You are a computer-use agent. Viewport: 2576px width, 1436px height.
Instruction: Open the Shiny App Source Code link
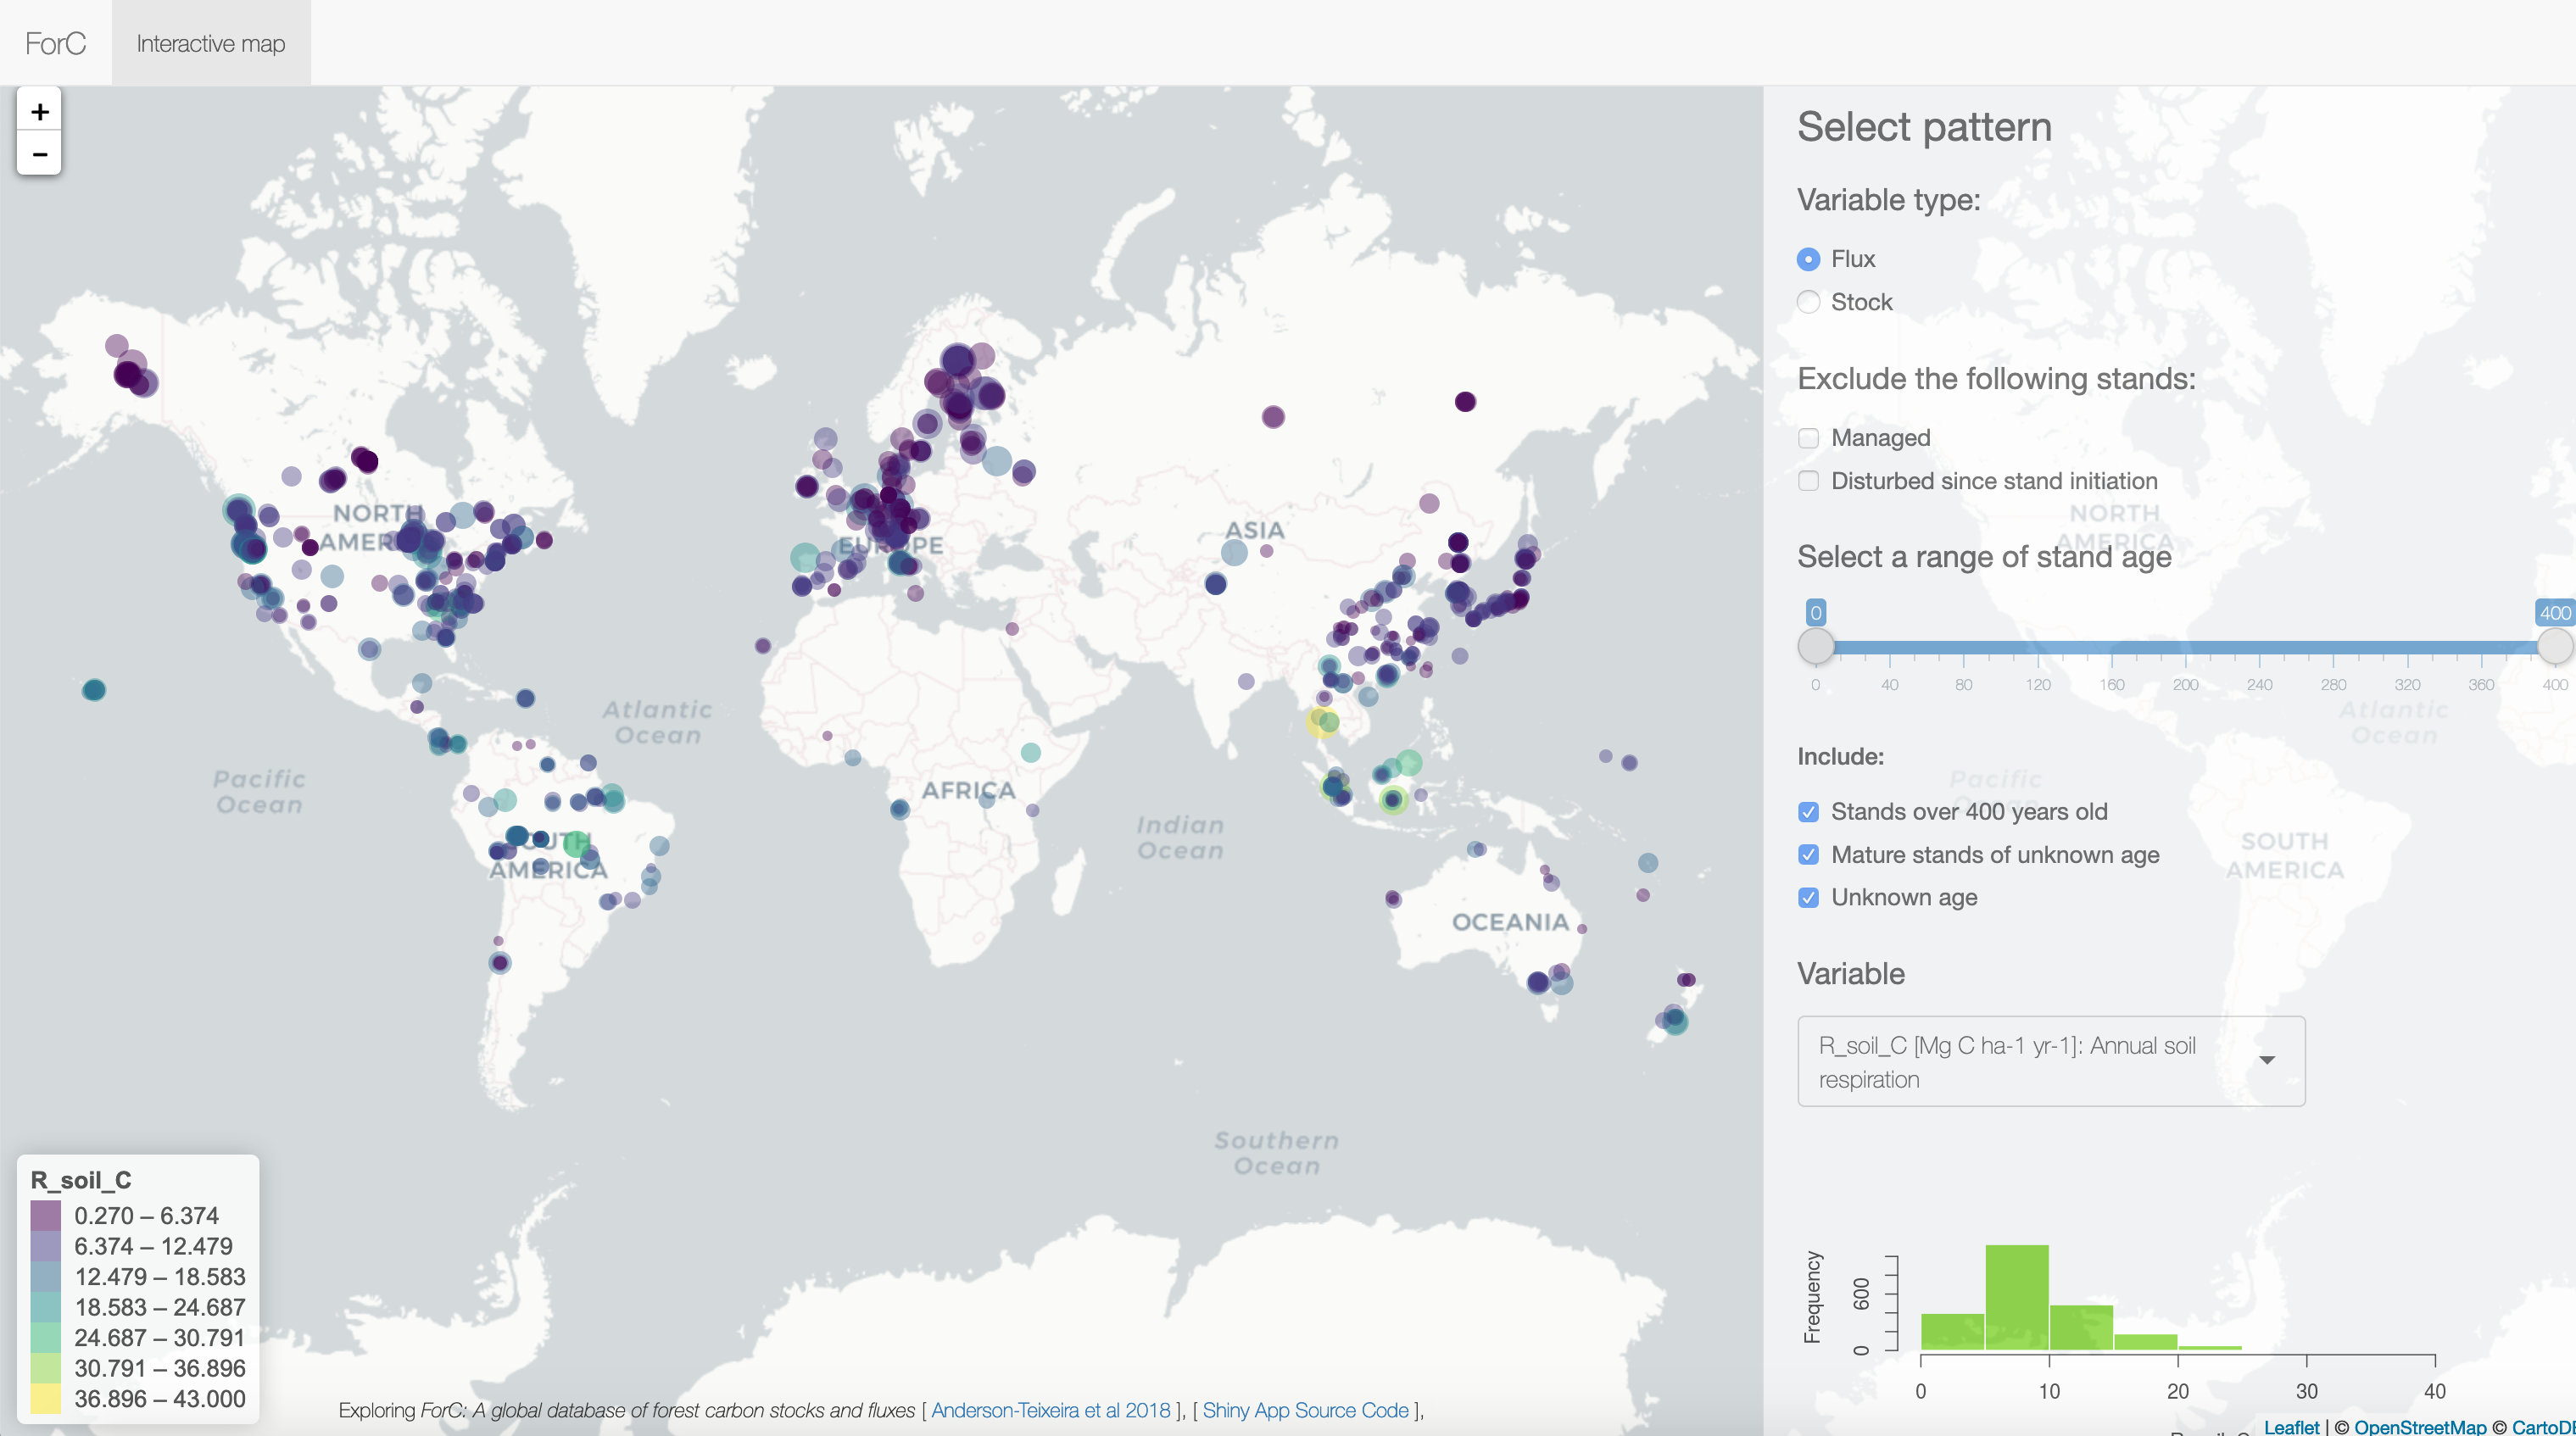[x=1305, y=1410]
